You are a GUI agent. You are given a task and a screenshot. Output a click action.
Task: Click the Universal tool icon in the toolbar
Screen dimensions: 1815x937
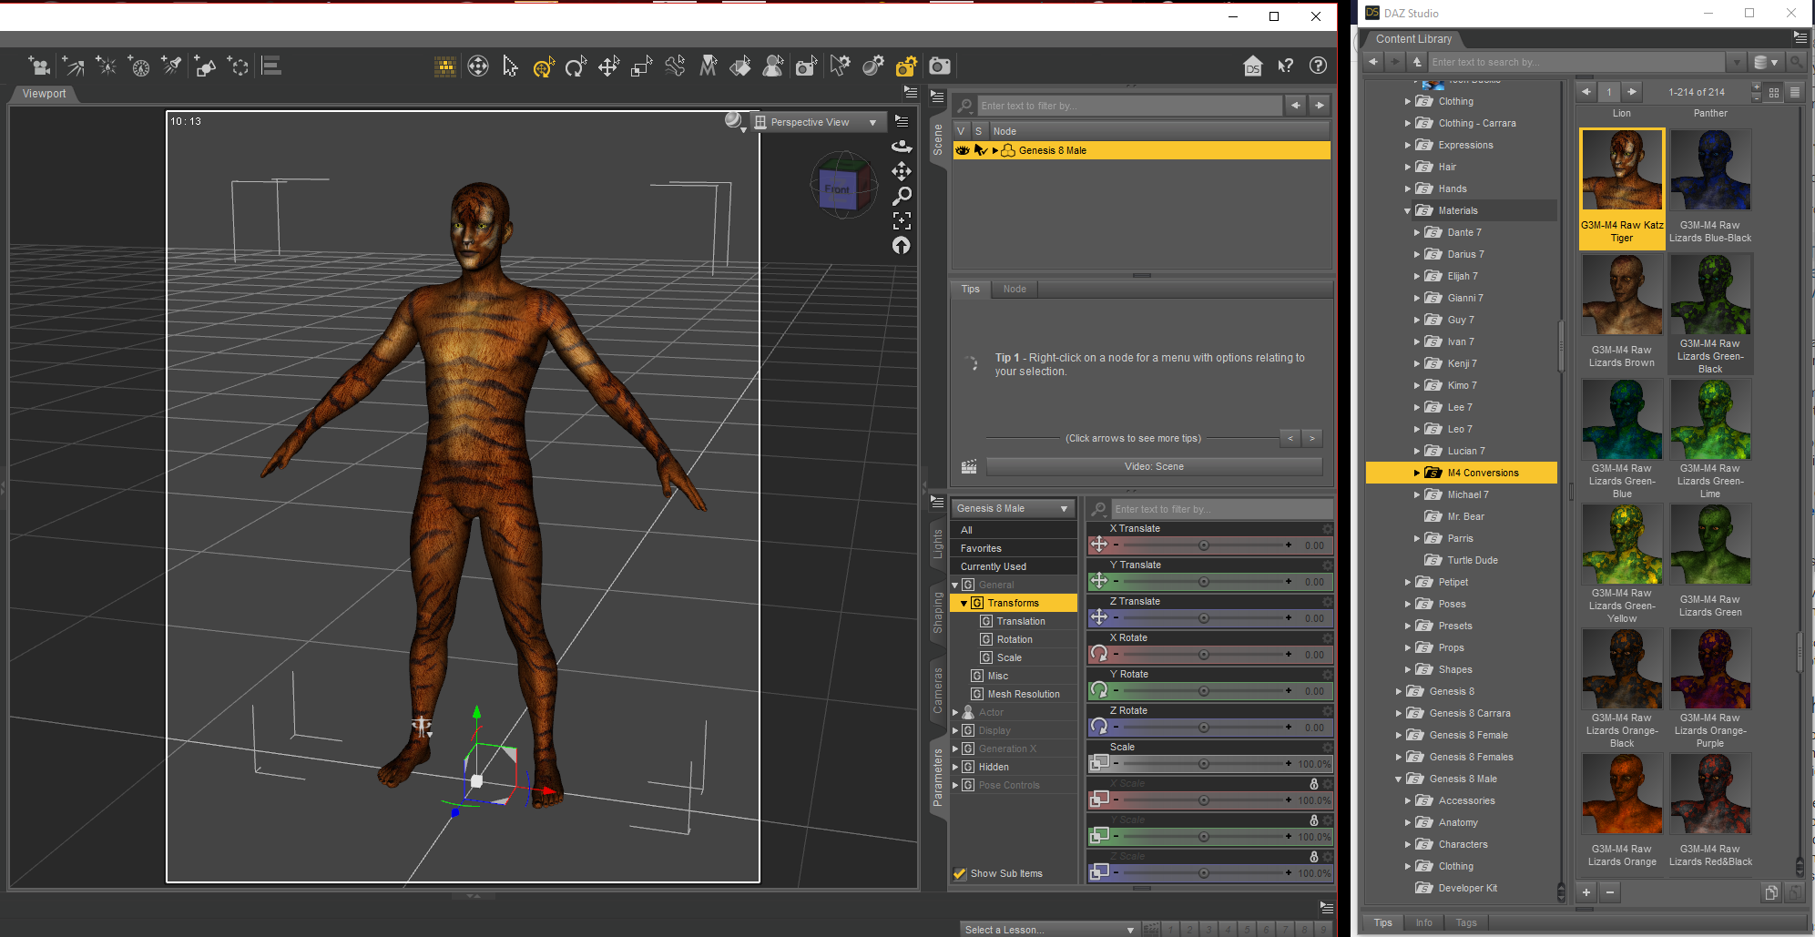[543, 66]
